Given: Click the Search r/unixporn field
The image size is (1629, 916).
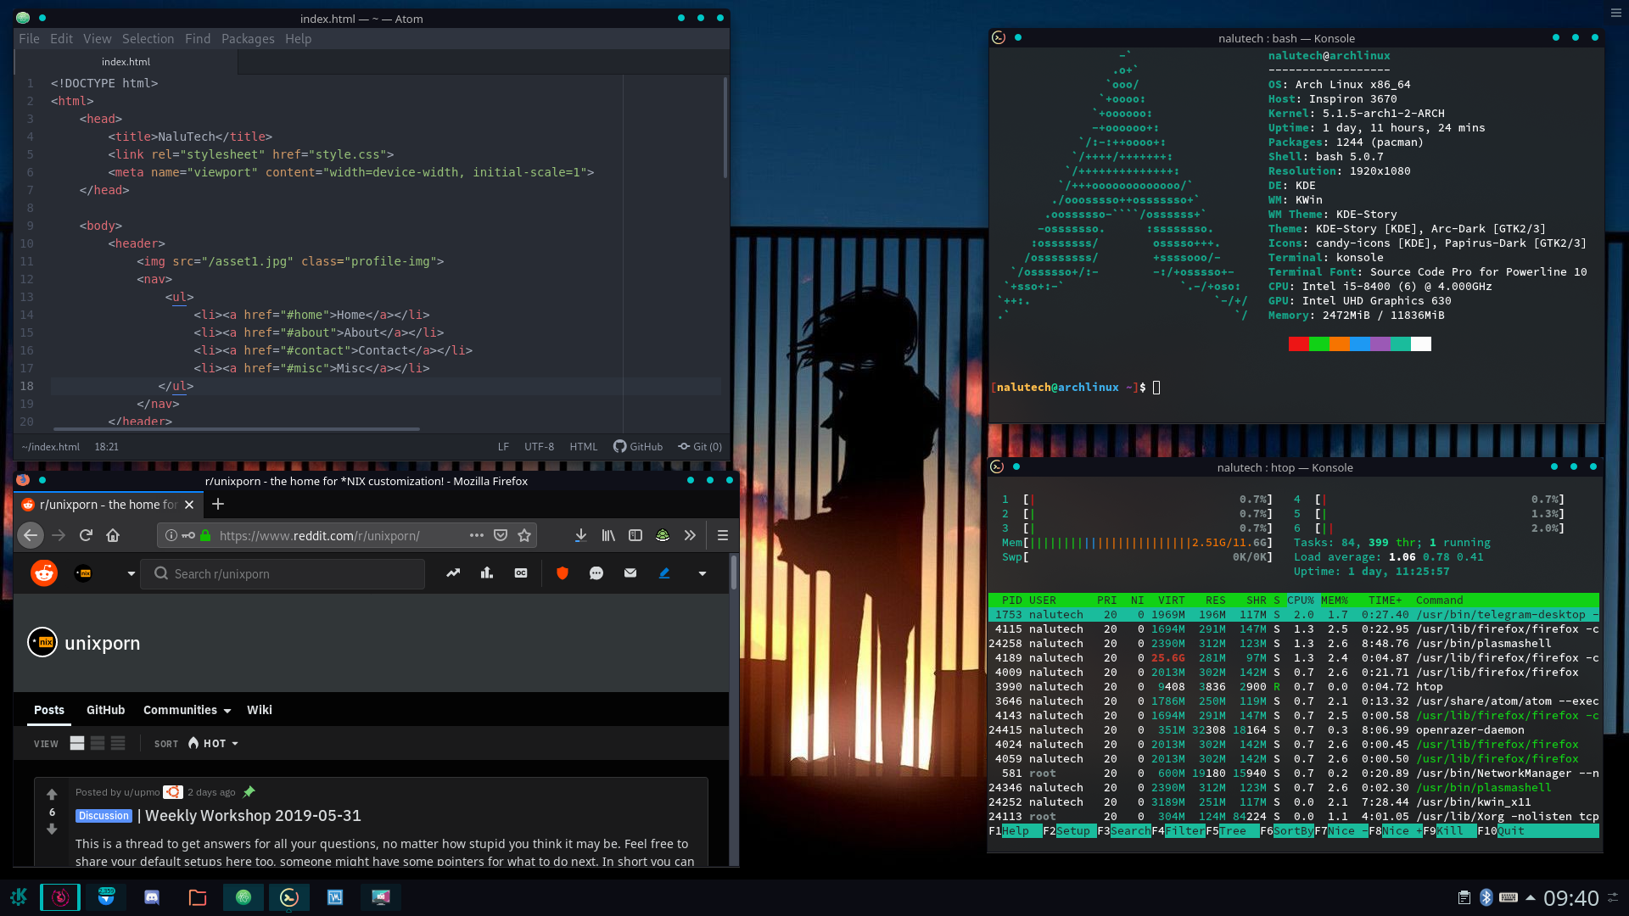Looking at the screenshot, I should pyautogui.click(x=283, y=574).
